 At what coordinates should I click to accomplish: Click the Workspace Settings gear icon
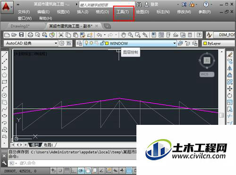[x=61, y=43]
